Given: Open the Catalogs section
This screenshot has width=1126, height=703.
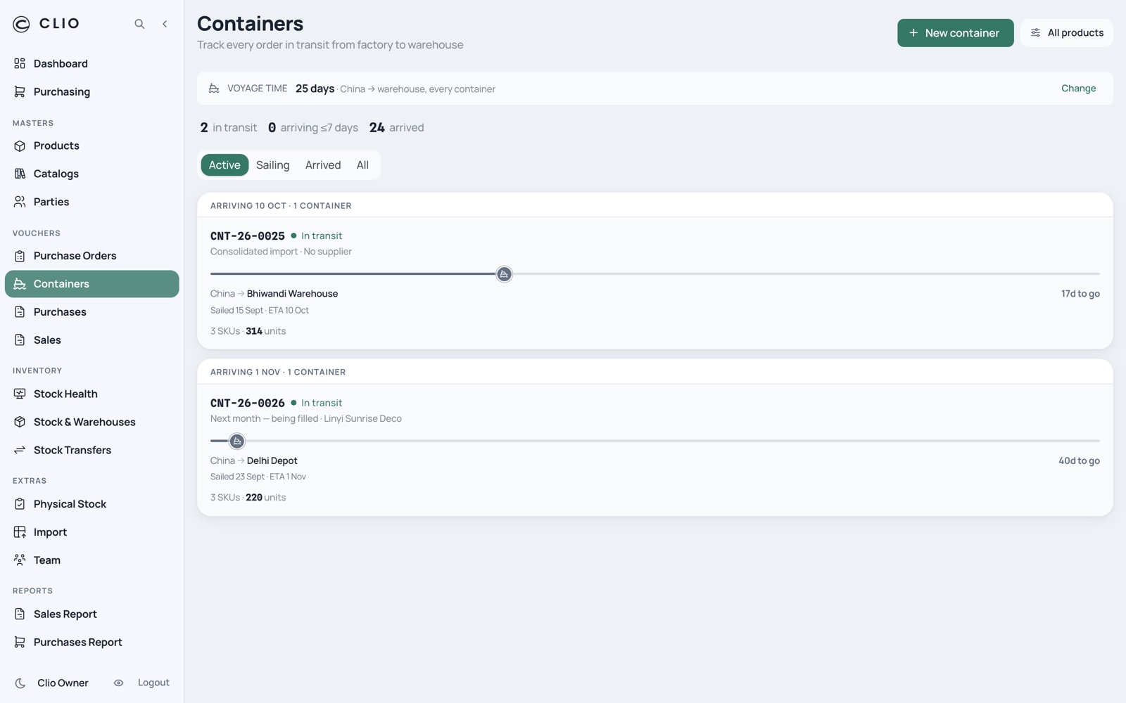Looking at the screenshot, I should pyautogui.click(x=91, y=174).
